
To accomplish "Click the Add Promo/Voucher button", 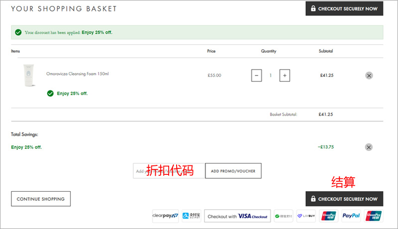I will pyautogui.click(x=233, y=171).
